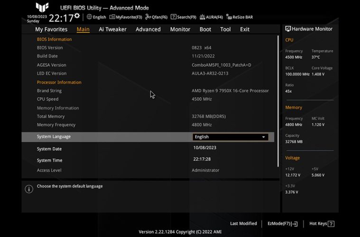Screen dimensions: 360x237
Task: Click 'Choose the system default language' help text
Action: click(x=70, y=186)
